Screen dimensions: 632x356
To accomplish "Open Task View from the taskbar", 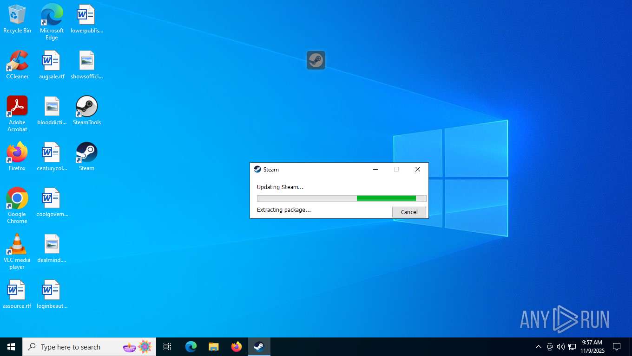I will 167,347.
